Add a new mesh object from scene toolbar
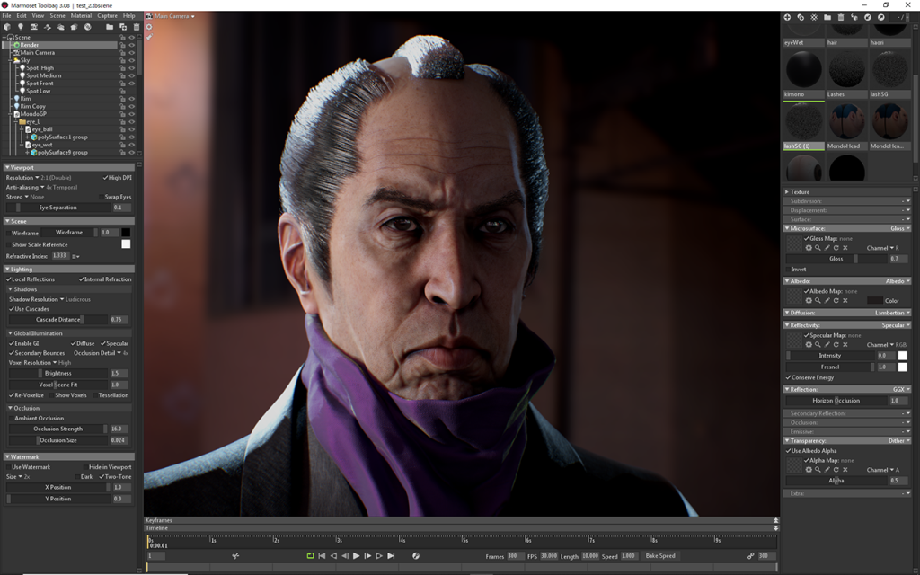Image resolution: width=920 pixels, height=575 pixels. (7, 27)
